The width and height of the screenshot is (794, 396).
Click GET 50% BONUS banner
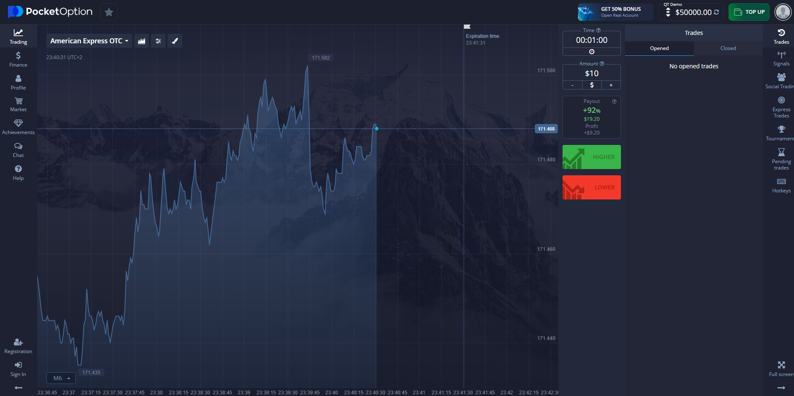tap(615, 12)
